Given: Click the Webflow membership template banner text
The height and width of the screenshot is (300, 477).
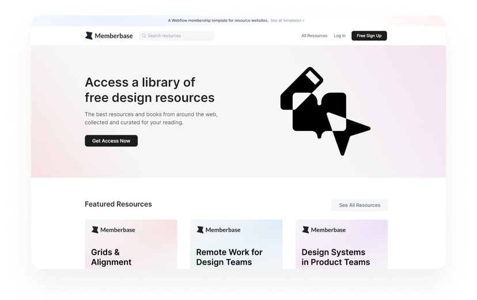Looking at the screenshot, I should (218, 20).
